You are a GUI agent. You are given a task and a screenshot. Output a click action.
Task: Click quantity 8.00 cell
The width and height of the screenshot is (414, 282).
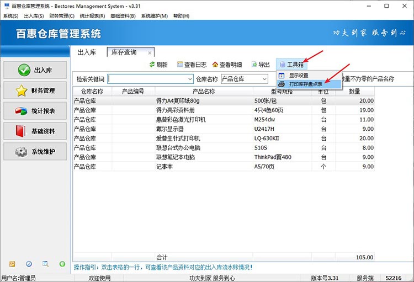tap(355, 147)
